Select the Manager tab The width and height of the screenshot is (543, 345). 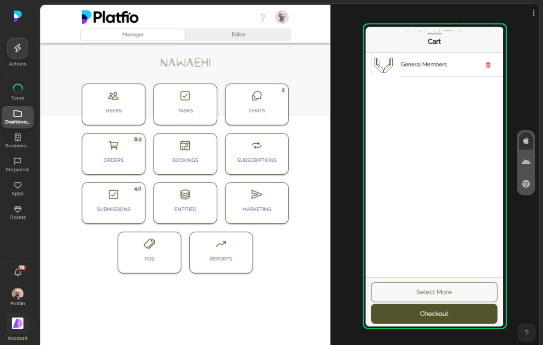coord(133,34)
